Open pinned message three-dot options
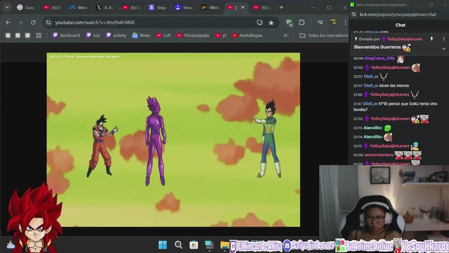The image size is (449, 253). (x=444, y=39)
